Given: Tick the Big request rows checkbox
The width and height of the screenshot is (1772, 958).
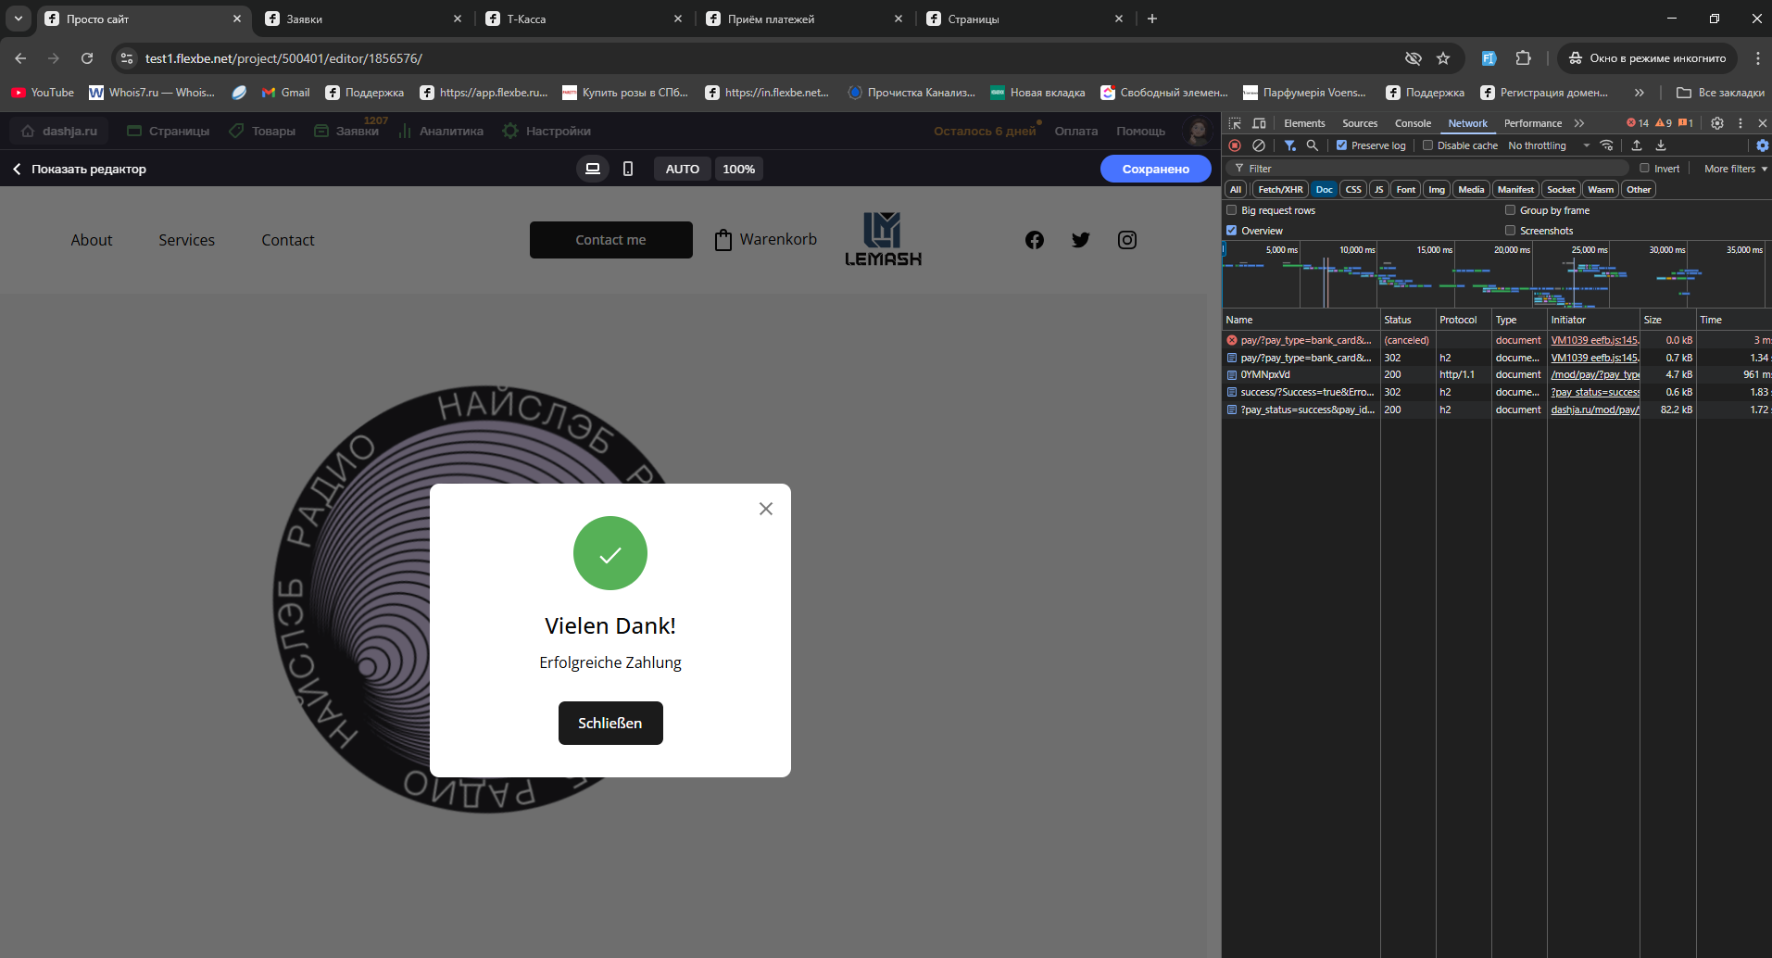Looking at the screenshot, I should point(1232,210).
